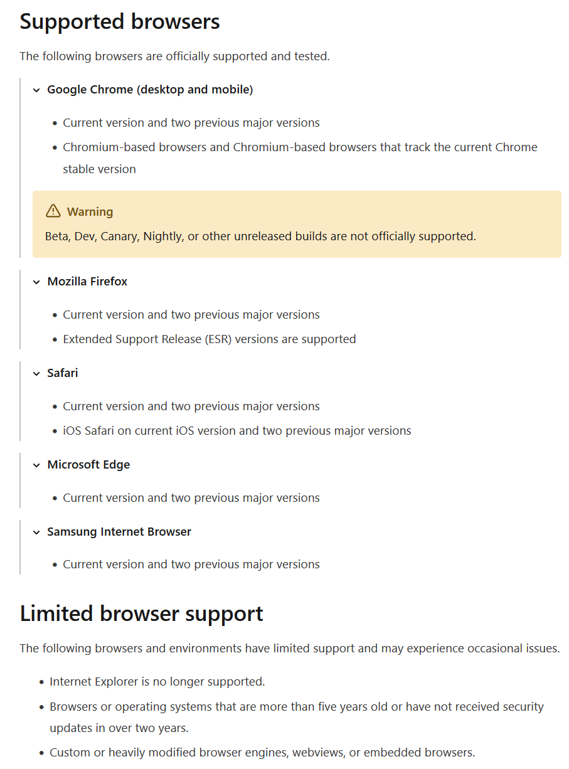569x769 pixels.
Task: Collapse the Microsoft Edge chevron
Action: (x=36, y=465)
